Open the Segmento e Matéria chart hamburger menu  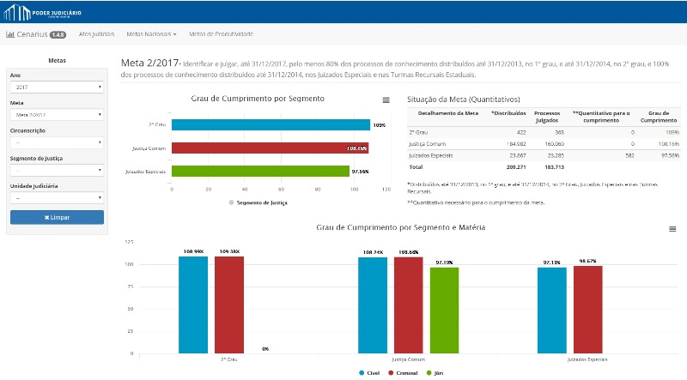pos(672,229)
